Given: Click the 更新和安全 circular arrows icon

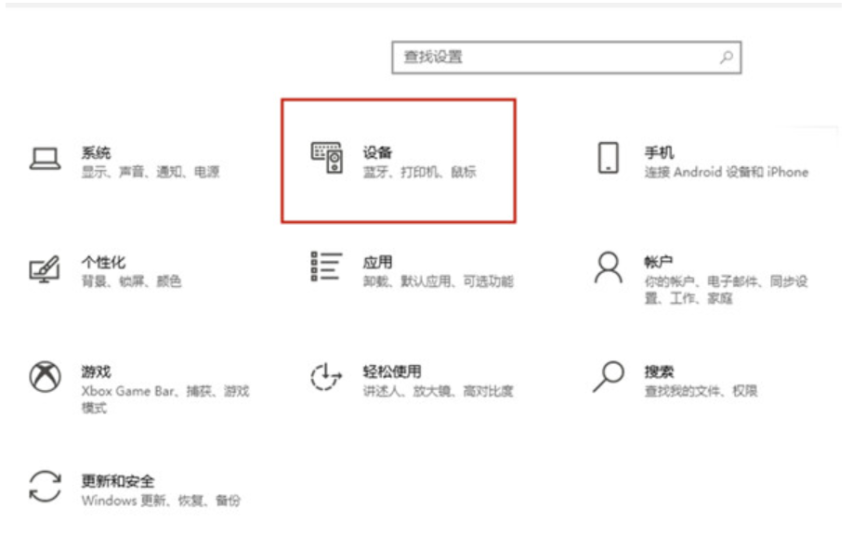Looking at the screenshot, I should 45,487.
